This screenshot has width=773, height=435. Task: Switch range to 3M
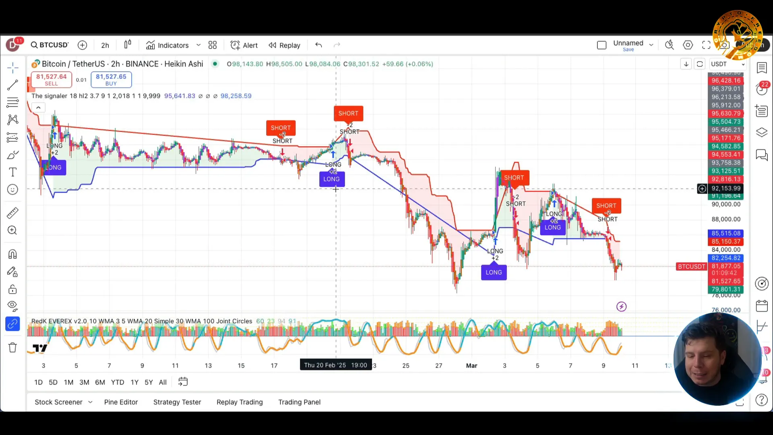click(84, 382)
